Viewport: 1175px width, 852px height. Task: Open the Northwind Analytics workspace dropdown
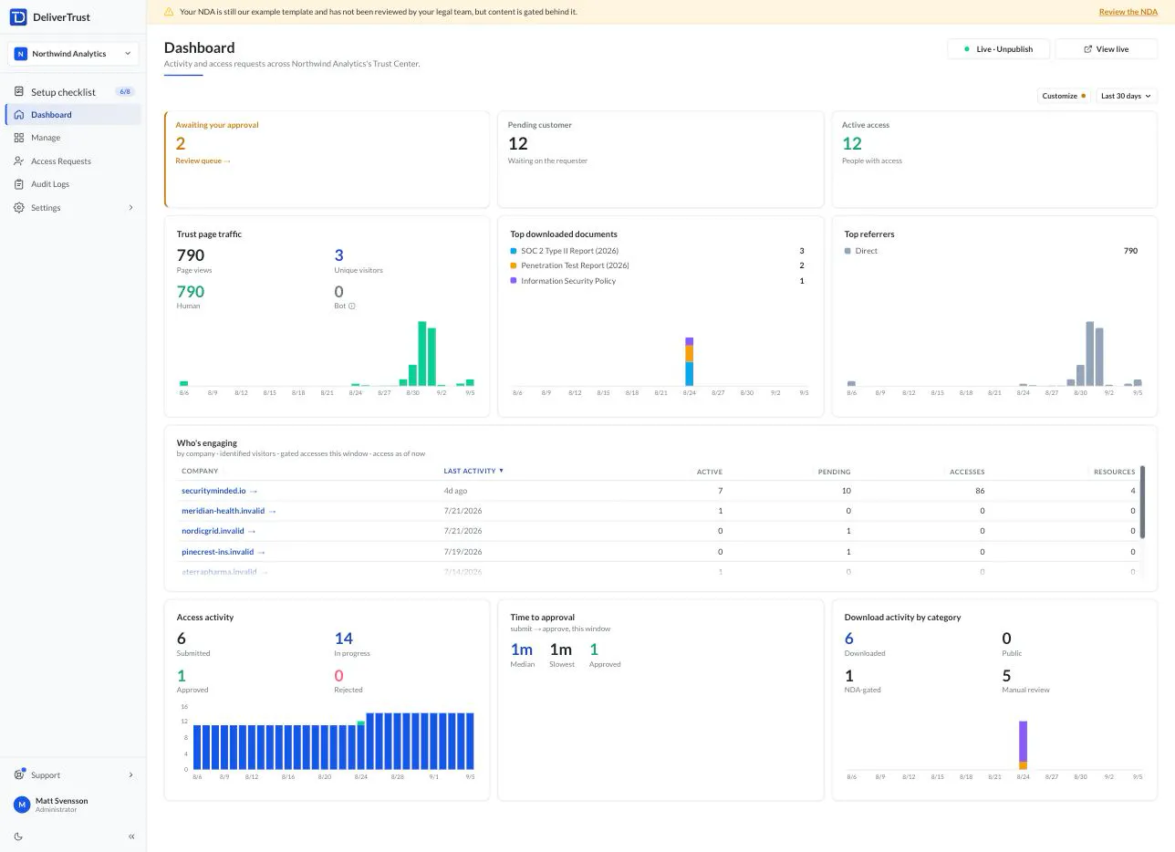coord(73,54)
